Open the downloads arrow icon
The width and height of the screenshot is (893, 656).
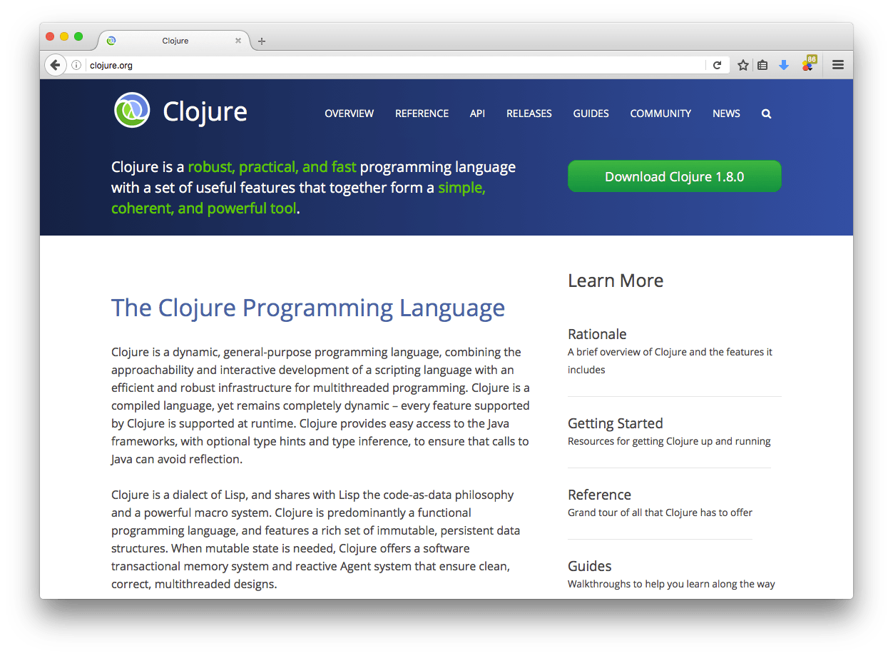(x=784, y=65)
